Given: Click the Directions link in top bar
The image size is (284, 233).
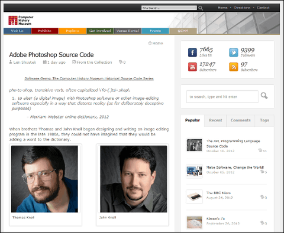Looking at the screenshot, I should pos(242,8).
